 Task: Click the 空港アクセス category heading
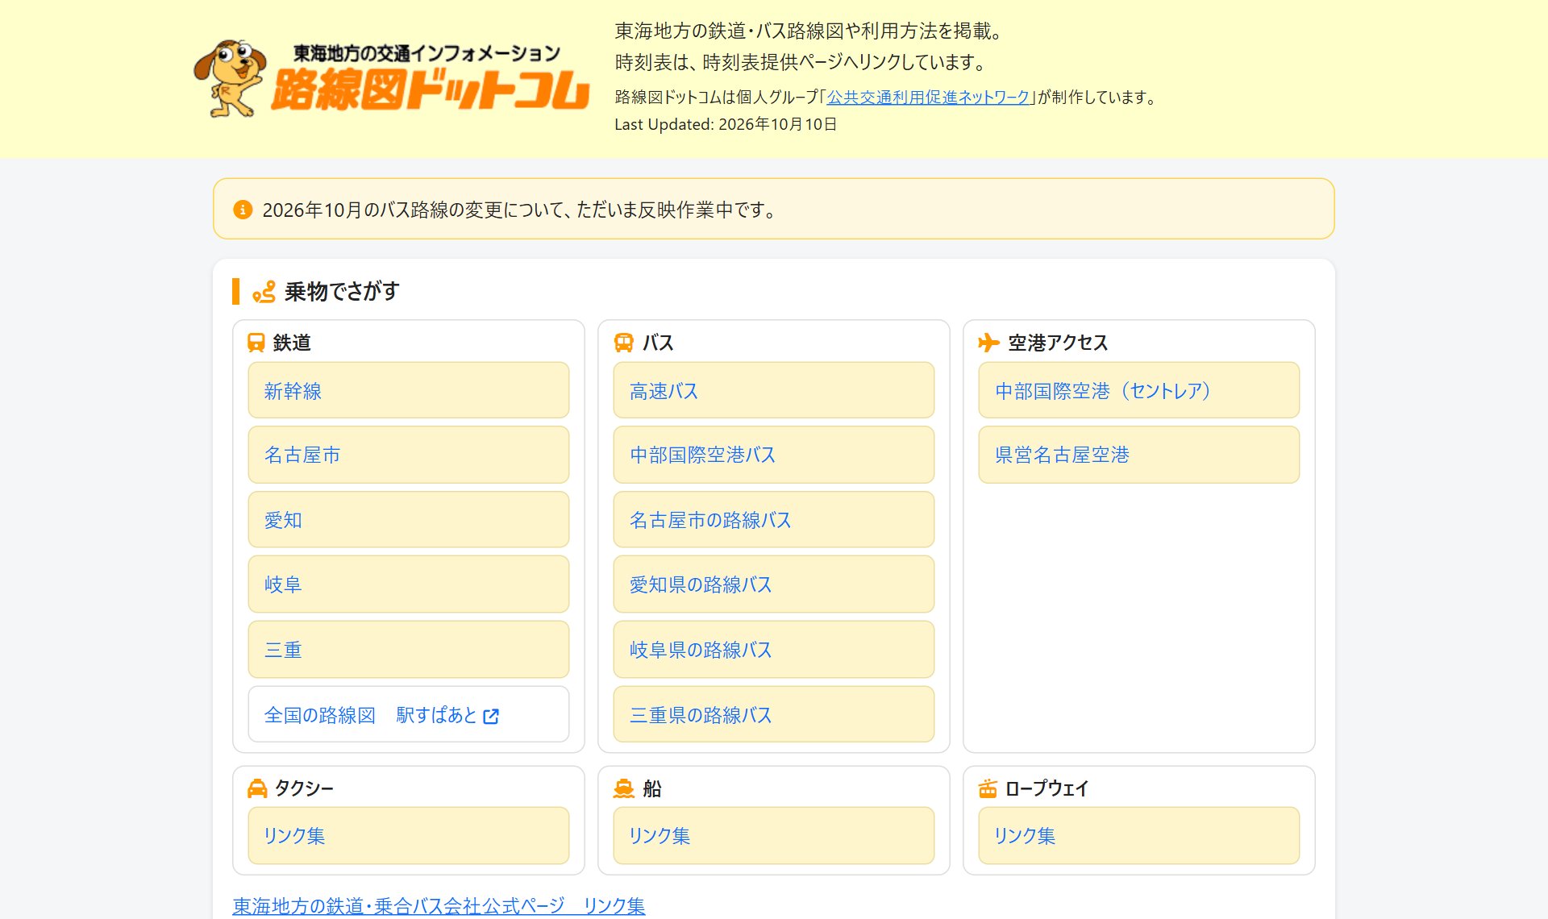click(x=1058, y=343)
